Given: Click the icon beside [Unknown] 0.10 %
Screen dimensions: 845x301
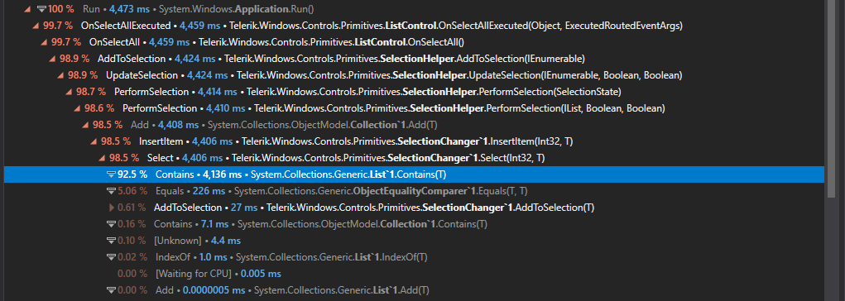Looking at the screenshot, I should pyautogui.click(x=111, y=241).
